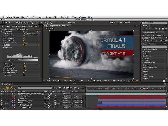
Task: Select the Zoom magnifier tool
Action: click(10, 22)
